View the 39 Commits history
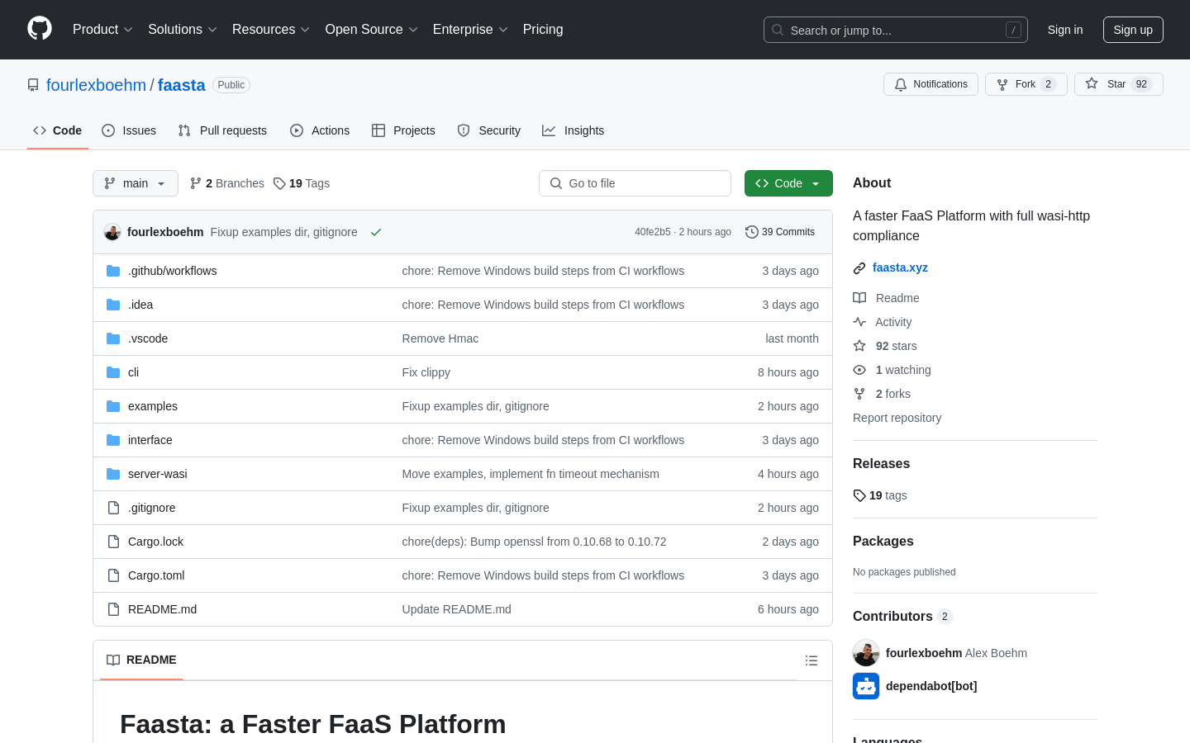1190x743 pixels. coord(780,232)
